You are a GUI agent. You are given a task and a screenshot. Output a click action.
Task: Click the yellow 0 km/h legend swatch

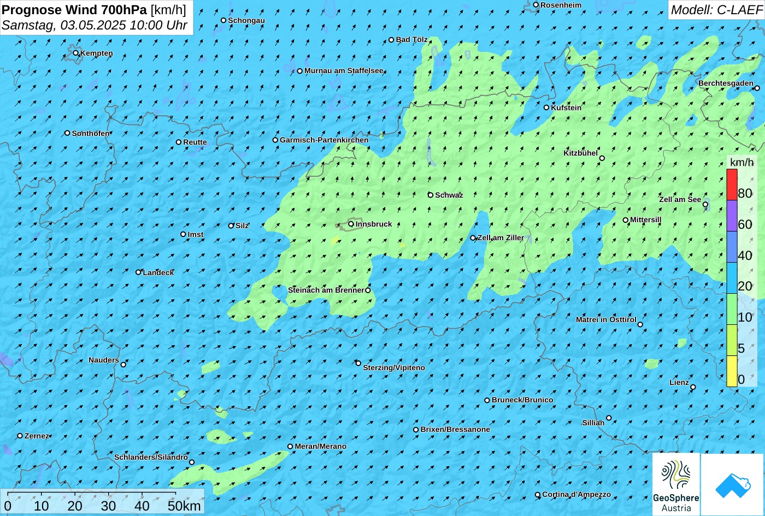click(732, 371)
